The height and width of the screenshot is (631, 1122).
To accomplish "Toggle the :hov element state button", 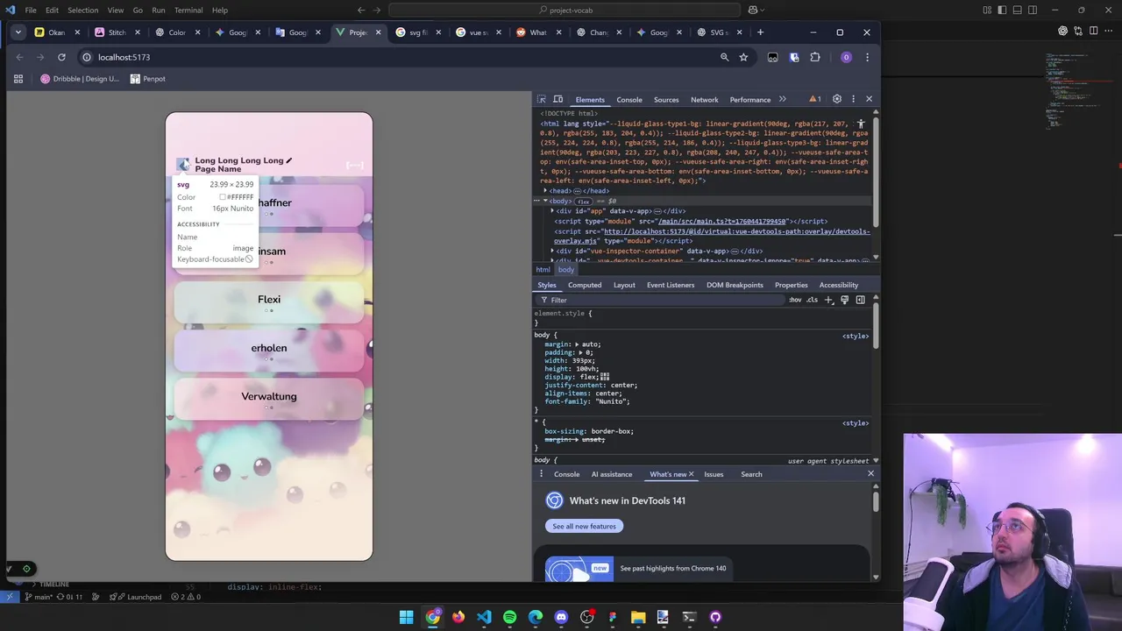I will 795,300.
